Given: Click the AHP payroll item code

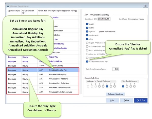Looking at the screenshot, I should [x=41, y=74].
